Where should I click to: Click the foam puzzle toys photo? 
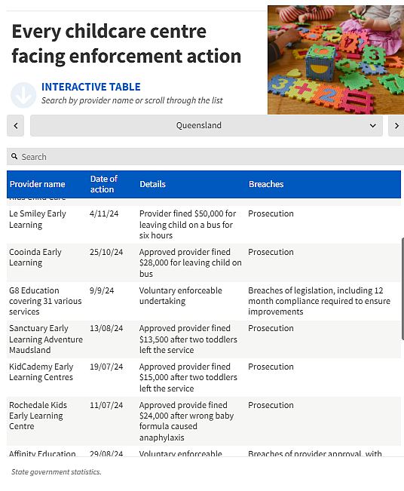pos(335,60)
